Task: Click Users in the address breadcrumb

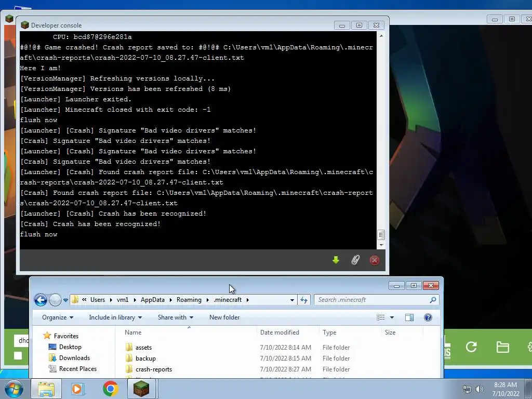Action: 97,300
